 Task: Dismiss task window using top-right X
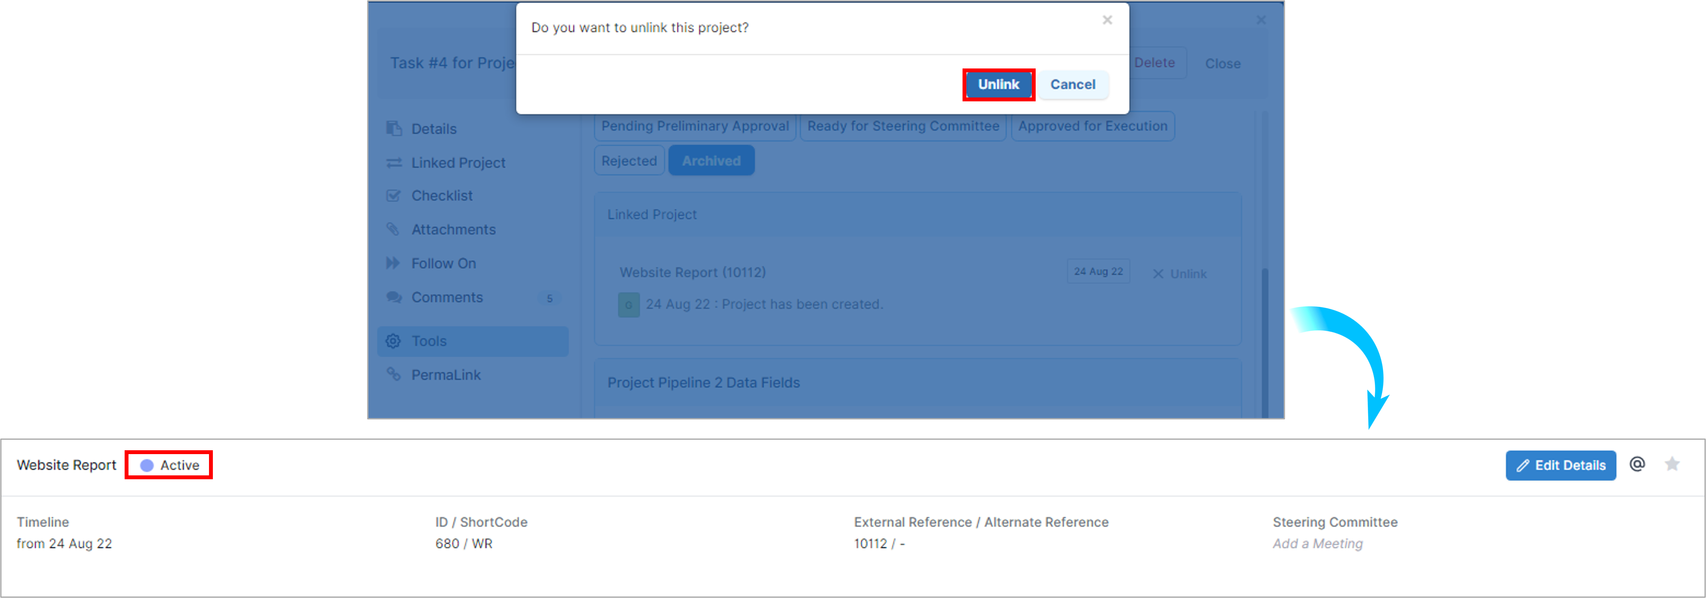click(x=1261, y=20)
